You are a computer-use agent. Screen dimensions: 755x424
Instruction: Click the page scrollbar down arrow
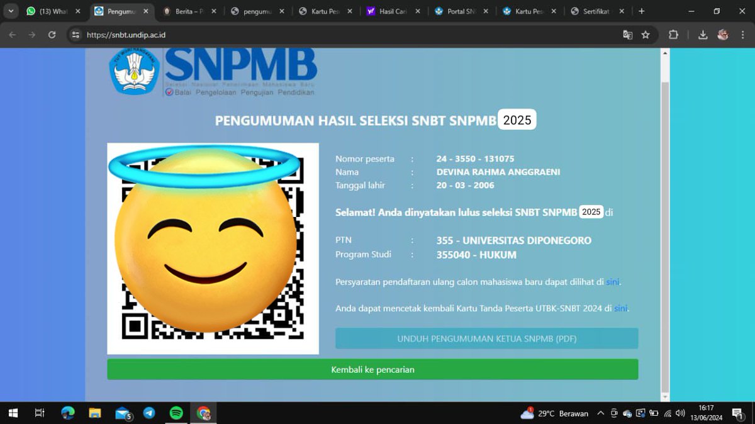coord(664,397)
